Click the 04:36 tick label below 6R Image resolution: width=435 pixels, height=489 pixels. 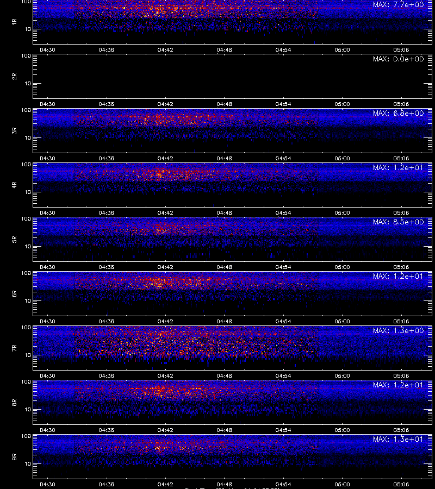click(107, 322)
